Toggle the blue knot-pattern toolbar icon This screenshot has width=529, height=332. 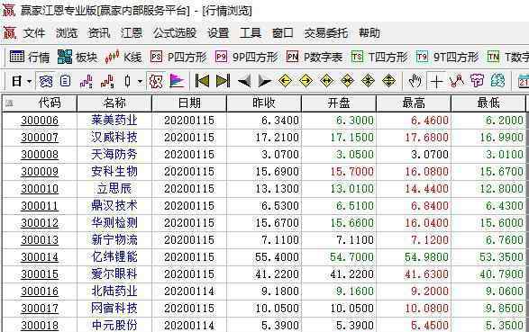[x=46, y=81]
